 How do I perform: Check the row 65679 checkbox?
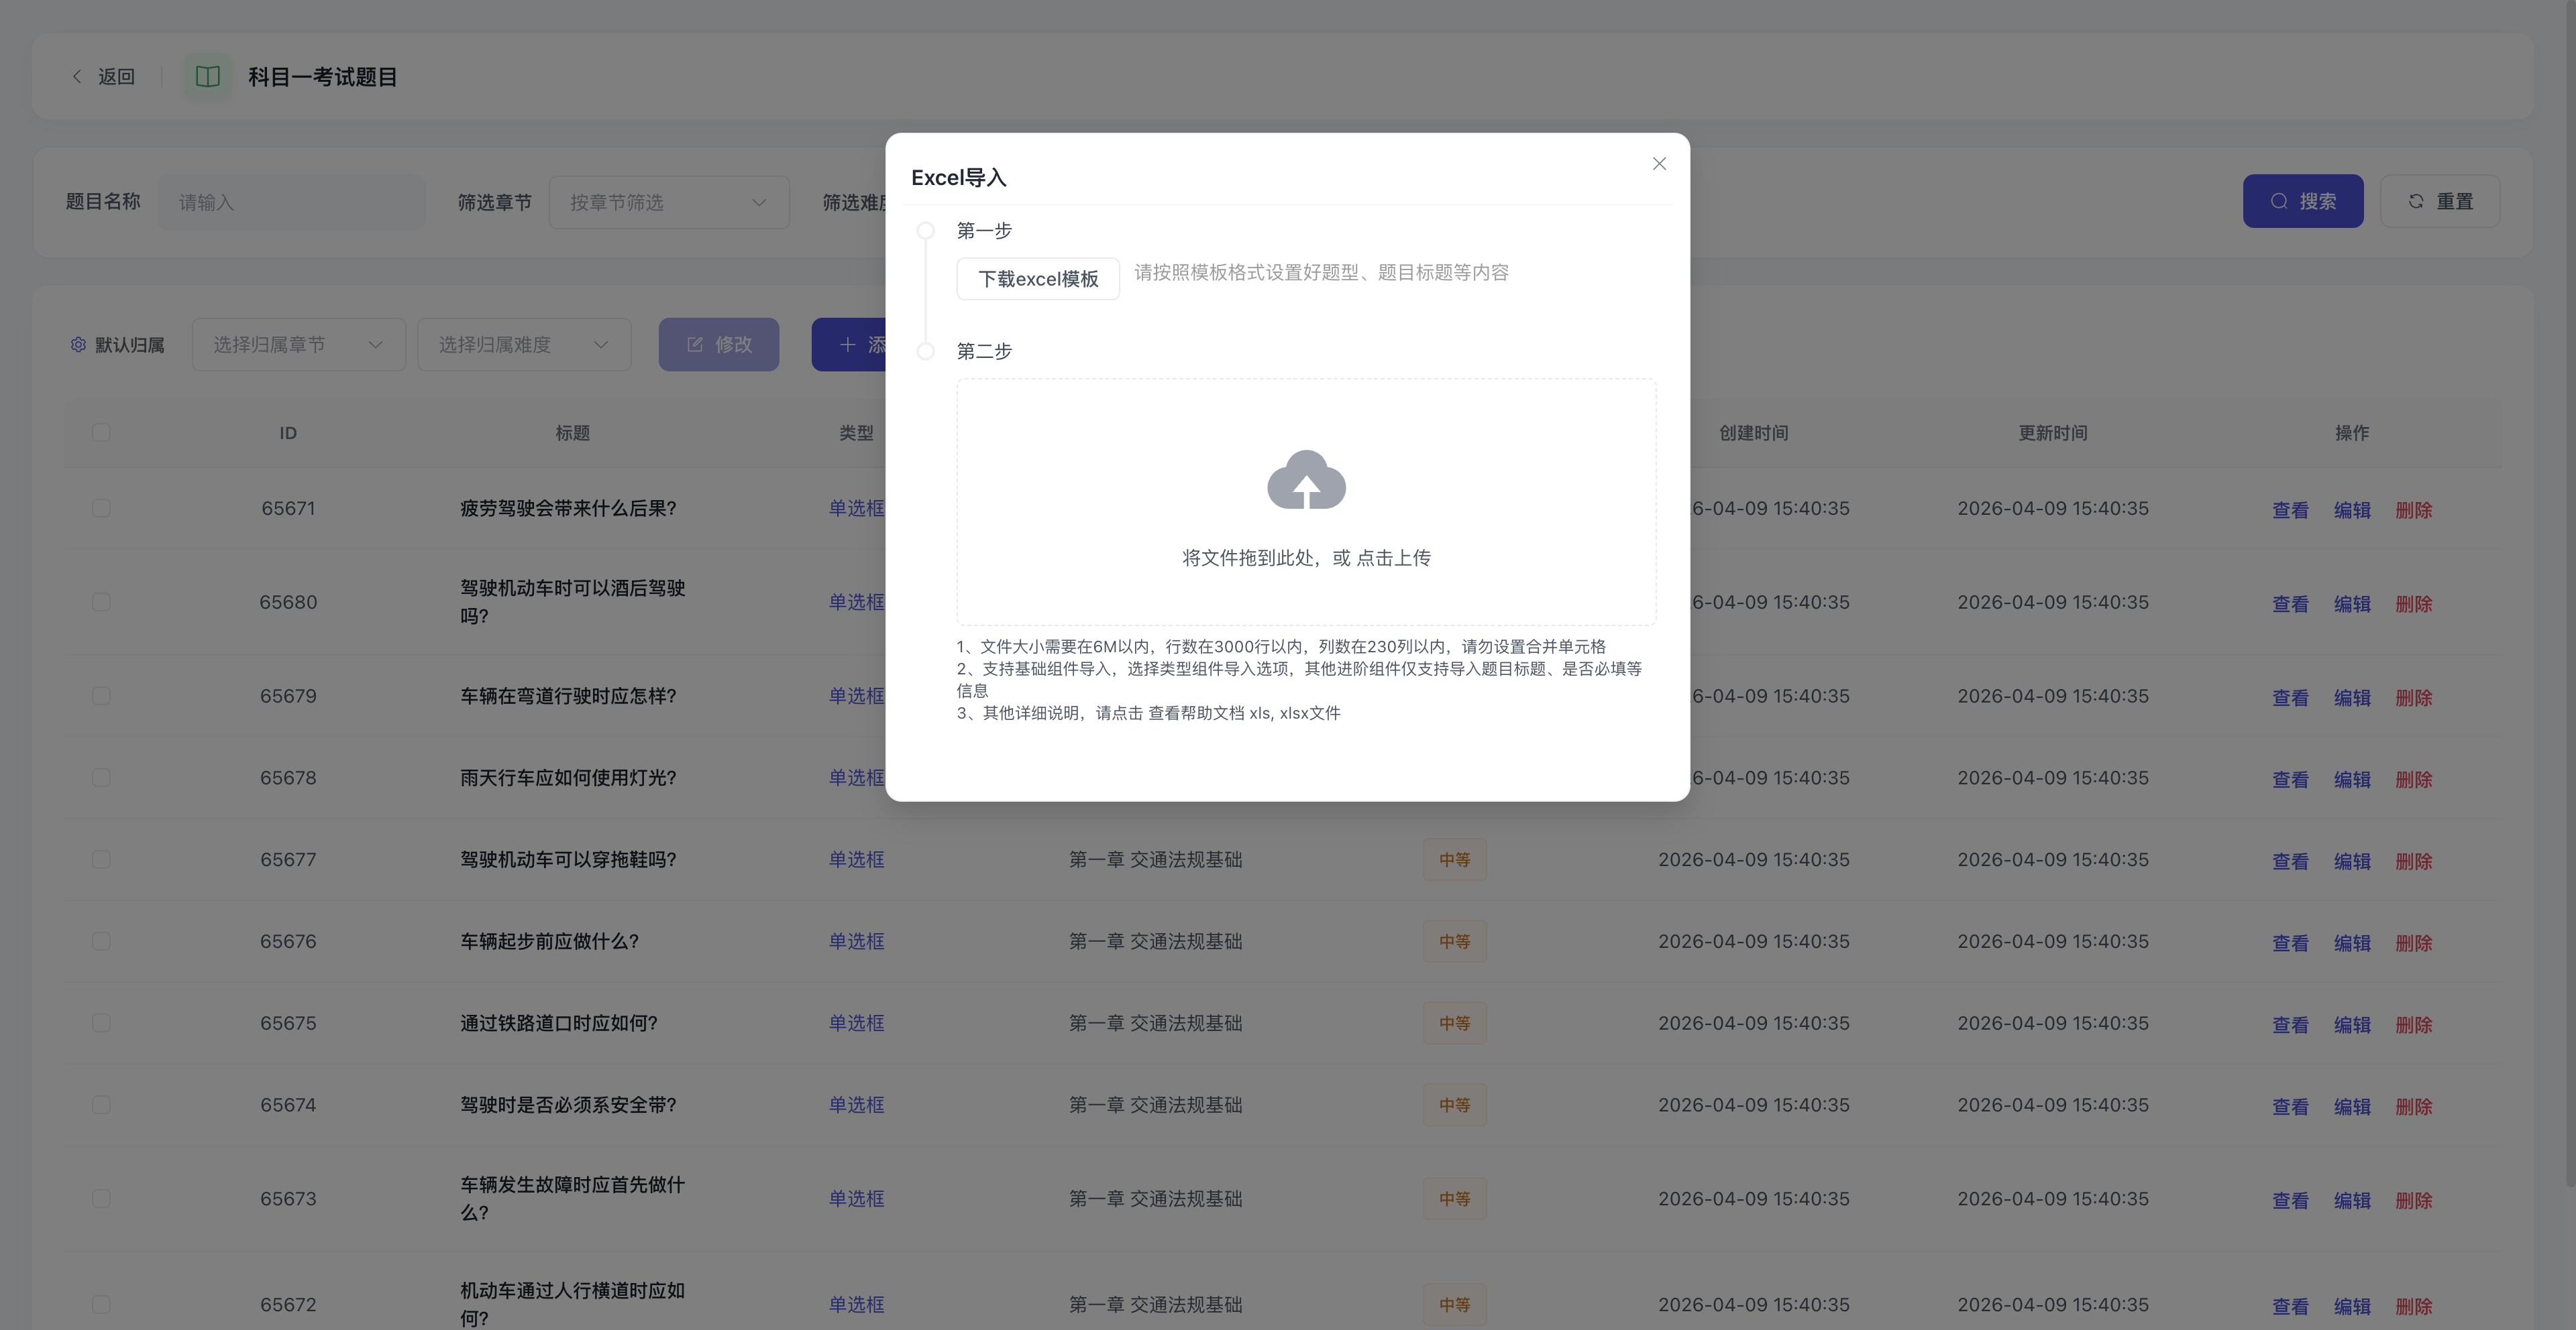tap(101, 697)
